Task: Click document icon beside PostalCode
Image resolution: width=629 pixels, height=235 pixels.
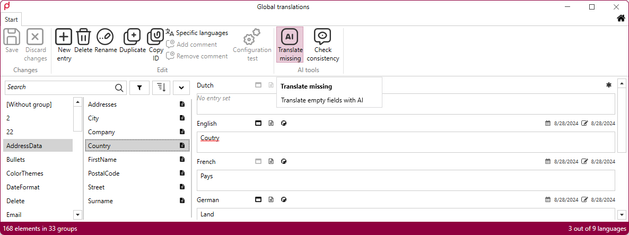Action: pos(182,173)
